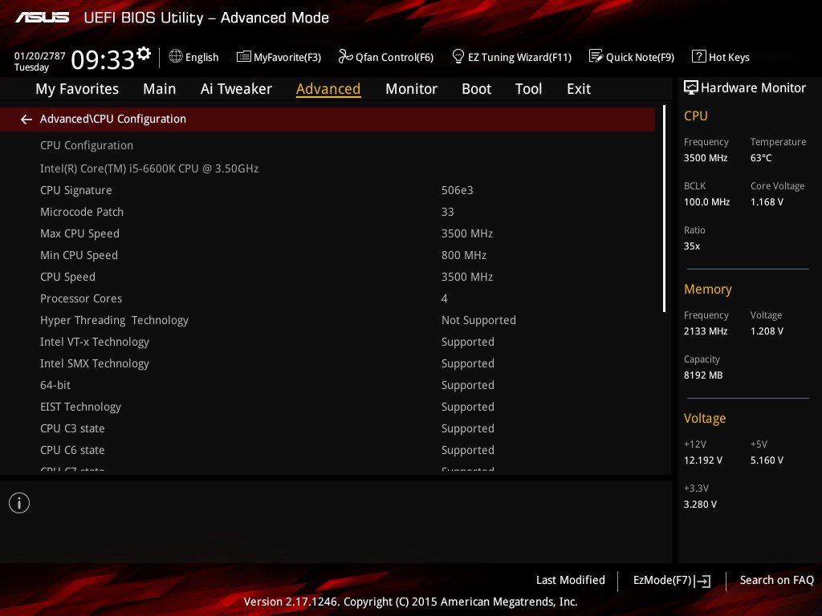Click the CPU temperature 63°C reading
The width and height of the screenshot is (822, 616).
coord(761,158)
